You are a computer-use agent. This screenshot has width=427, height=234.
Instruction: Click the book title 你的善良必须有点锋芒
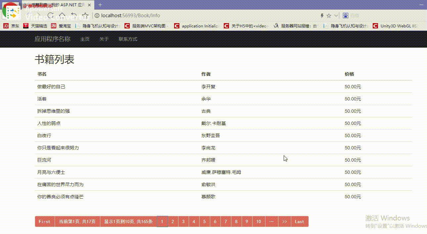(61, 197)
